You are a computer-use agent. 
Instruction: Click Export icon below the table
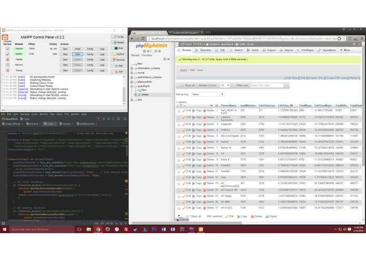271,216
